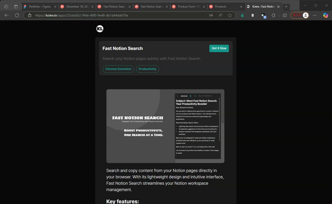Screen dimensions: 332x204
Task: Open the workspaces icon
Action: click(x=6, y=6)
